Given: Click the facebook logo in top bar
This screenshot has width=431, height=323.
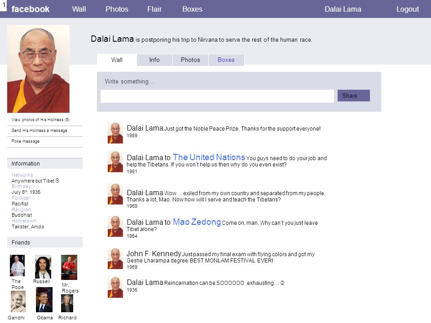Looking at the screenshot, I should 30,9.
